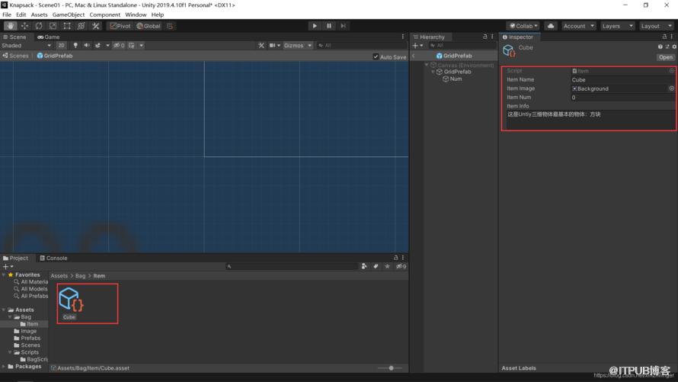The image size is (678, 382).
Task: Select Num object in Hierarchy
Action: (x=456, y=79)
